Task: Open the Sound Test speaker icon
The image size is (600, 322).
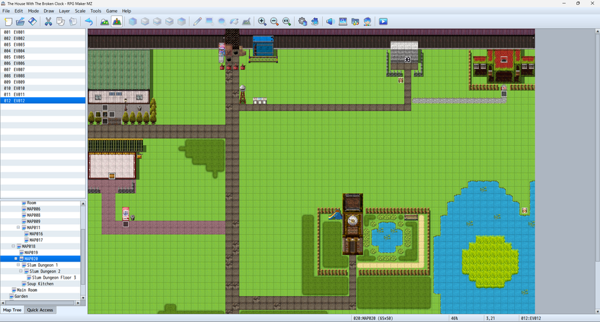Action: pos(331,21)
